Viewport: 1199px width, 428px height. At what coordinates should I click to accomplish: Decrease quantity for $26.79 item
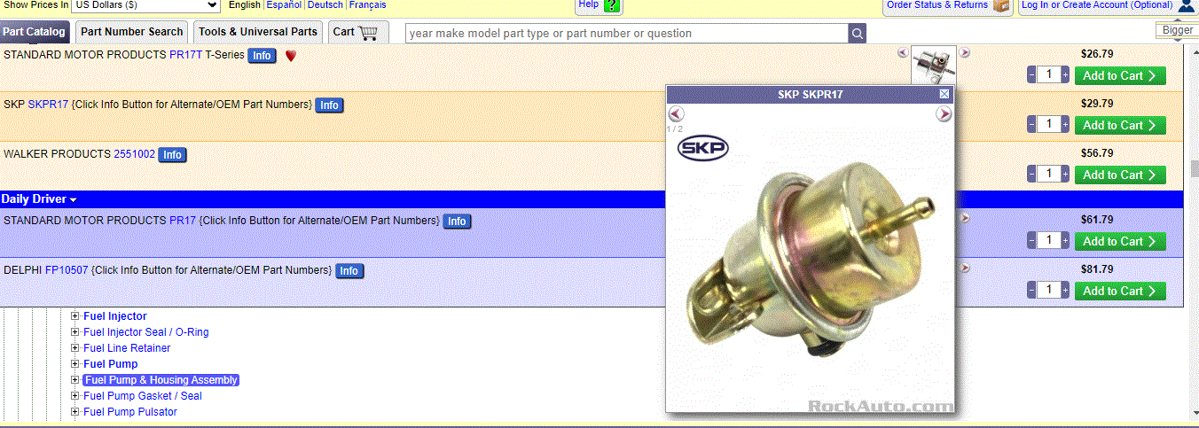(x=1031, y=75)
